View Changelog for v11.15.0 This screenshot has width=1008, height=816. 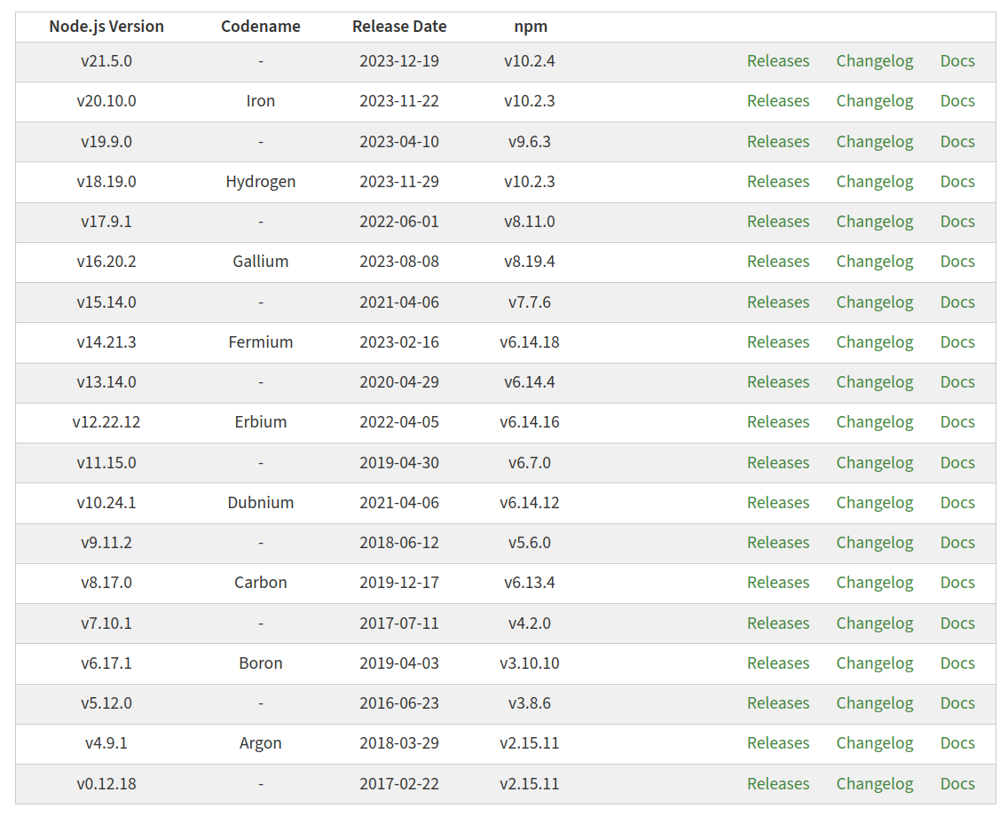coord(874,463)
